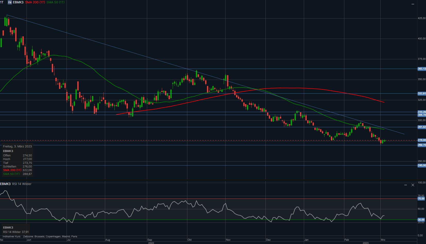Image resolution: width=426 pixels, height=244 pixels.
Task: Click the FU instrument type badge
Action: (10, 2)
